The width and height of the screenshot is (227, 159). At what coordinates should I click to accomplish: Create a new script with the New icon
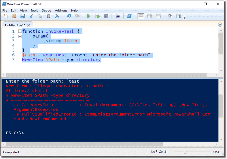(x=5, y=16)
